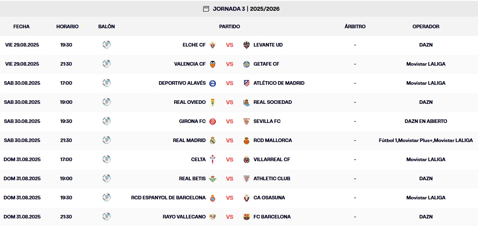Click the Levante UD club crest
Screen dimensions: 478x226
point(246,45)
